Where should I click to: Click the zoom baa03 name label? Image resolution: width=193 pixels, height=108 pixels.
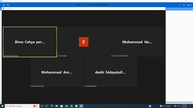[x=63, y=56]
